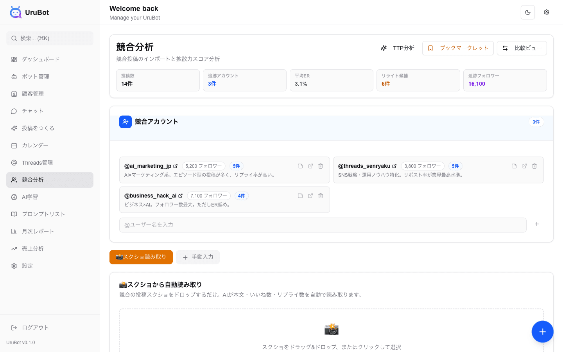Viewport: 563px width, 352px height.
Task: Click 3,800 フォロワー badge
Action: 423,166
